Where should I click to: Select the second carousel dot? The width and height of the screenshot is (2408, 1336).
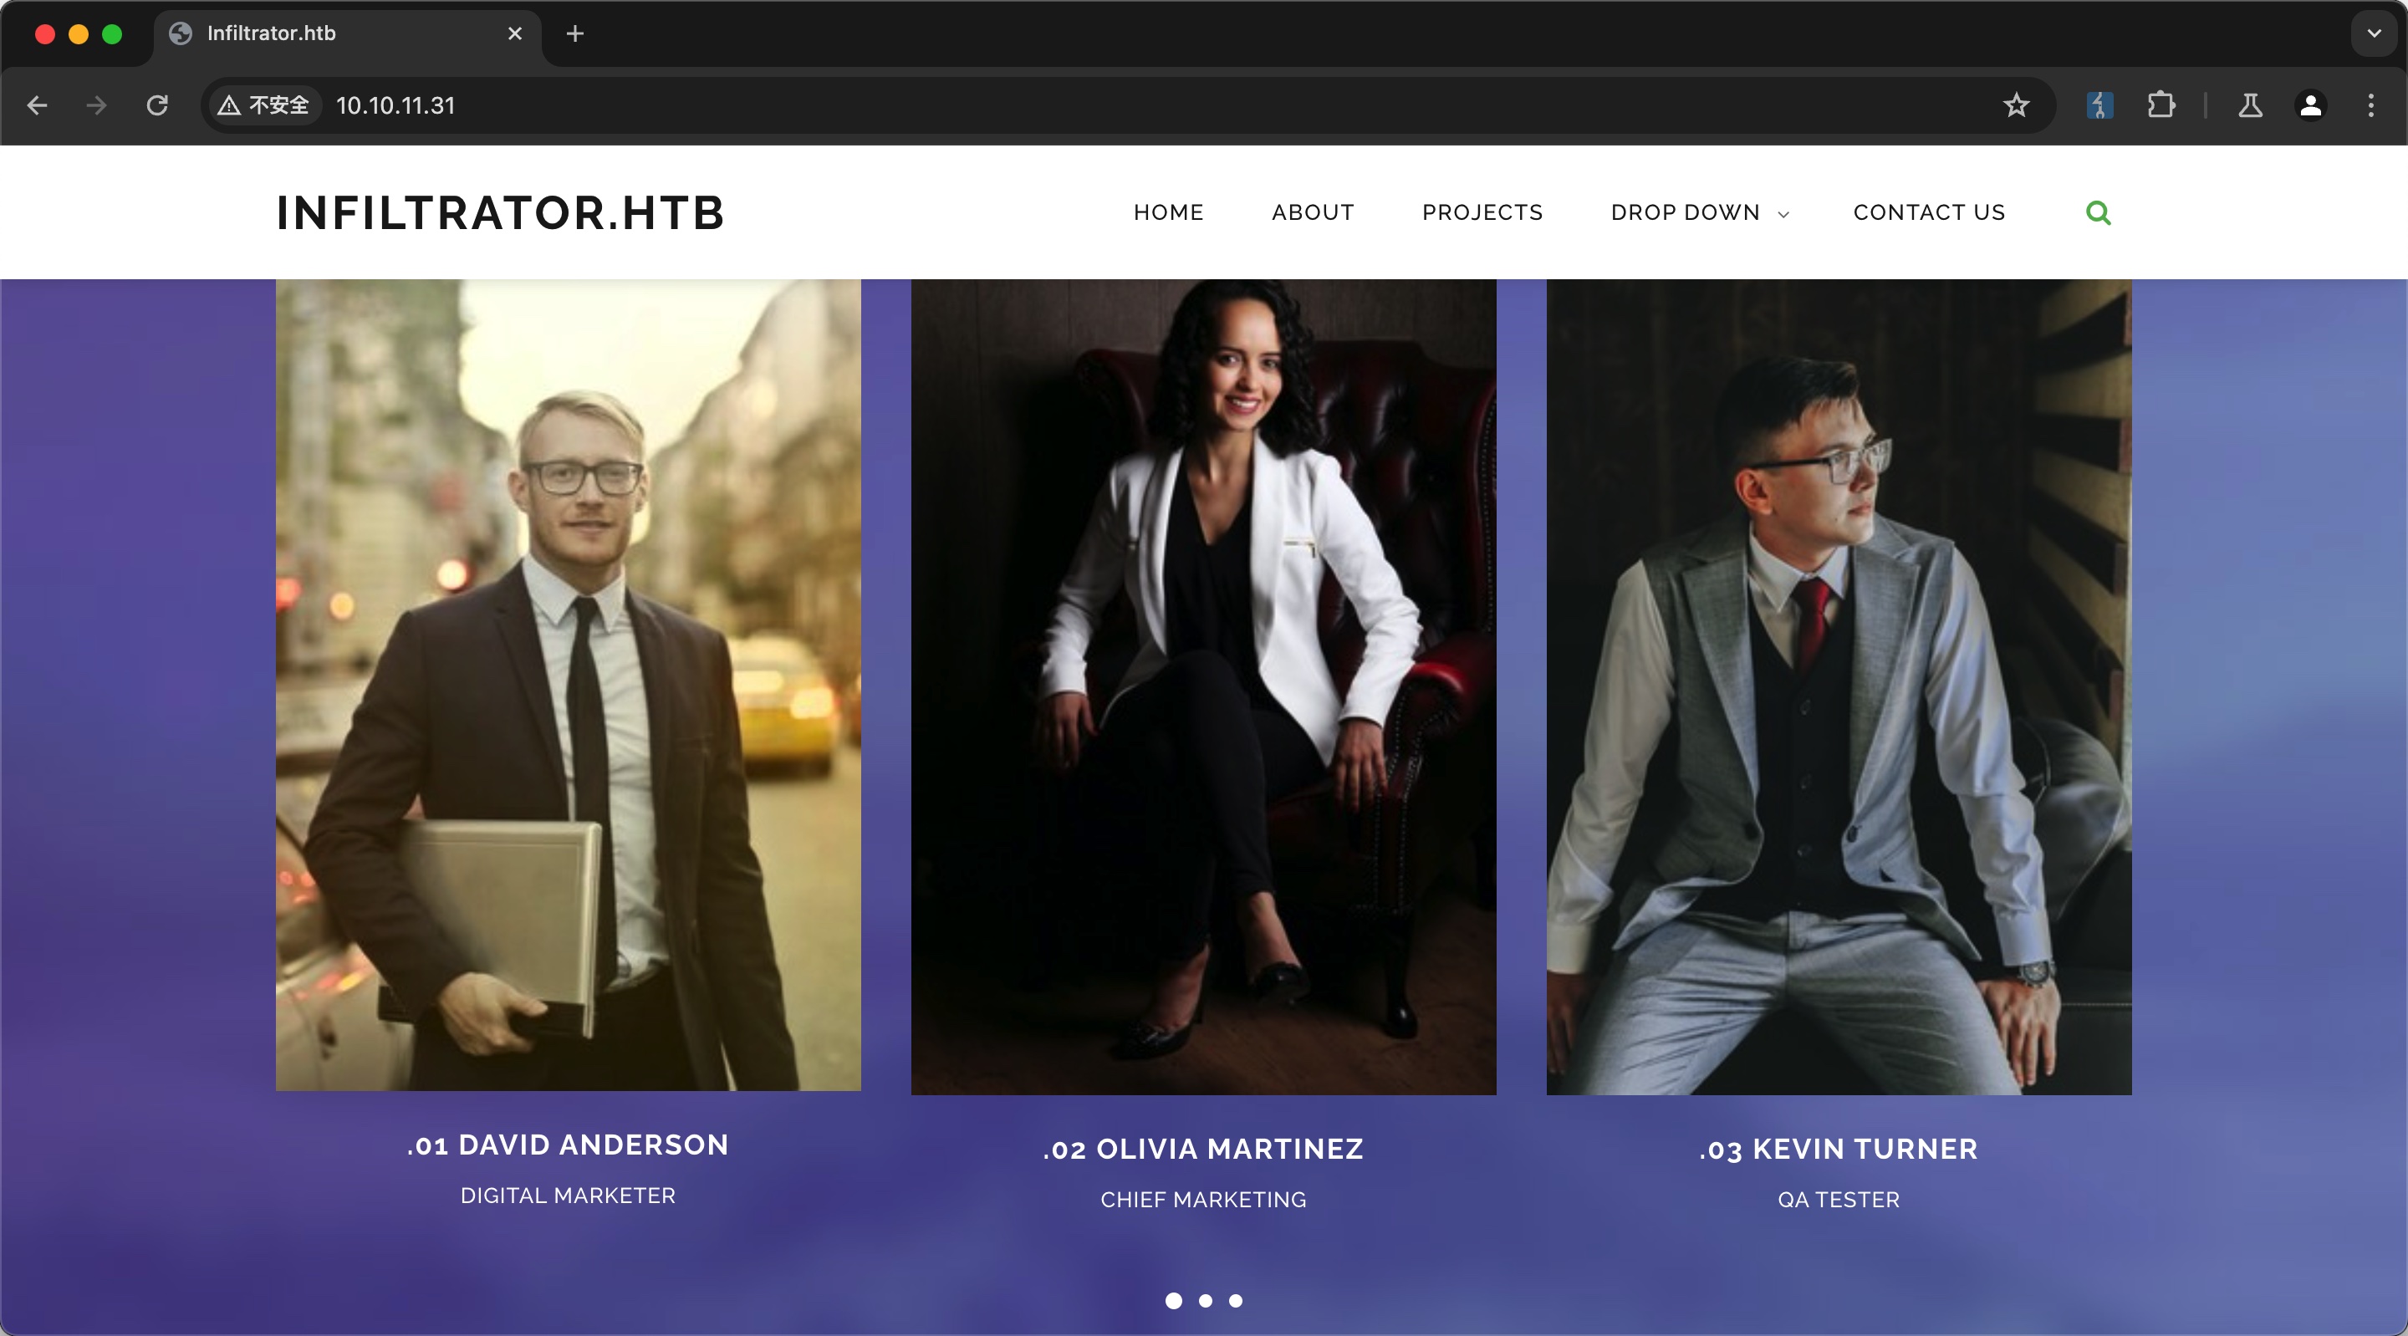(1206, 1301)
